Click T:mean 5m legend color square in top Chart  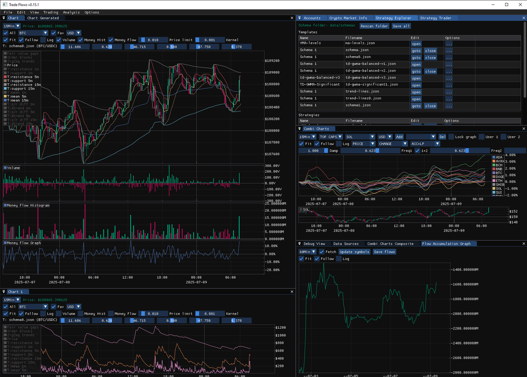pyautogui.click(x=5, y=96)
